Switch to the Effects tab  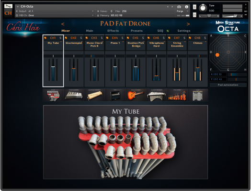[113, 31]
